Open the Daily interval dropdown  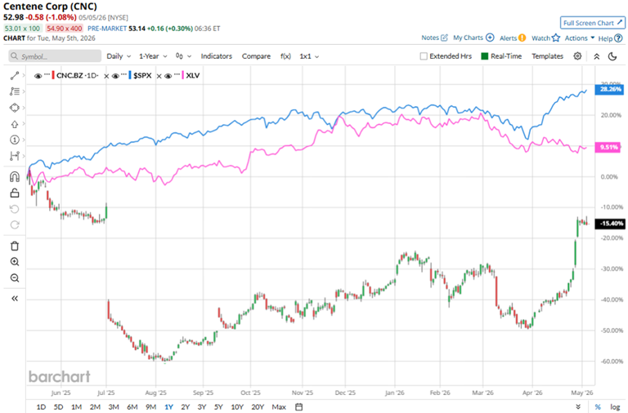click(x=119, y=56)
